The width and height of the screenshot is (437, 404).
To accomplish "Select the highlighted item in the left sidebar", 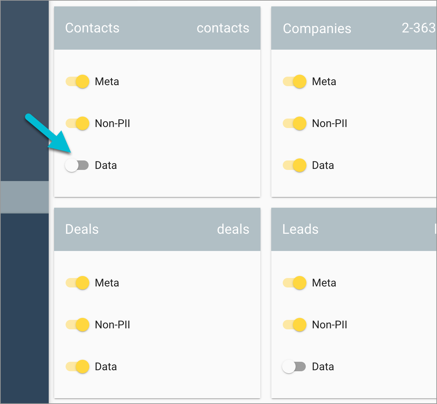I will [x=24, y=197].
